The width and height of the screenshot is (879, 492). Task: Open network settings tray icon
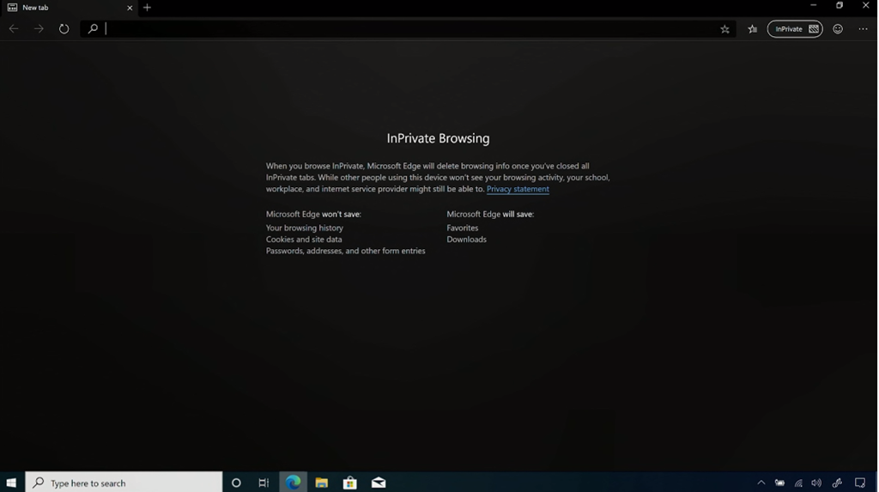pyautogui.click(x=798, y=483)
